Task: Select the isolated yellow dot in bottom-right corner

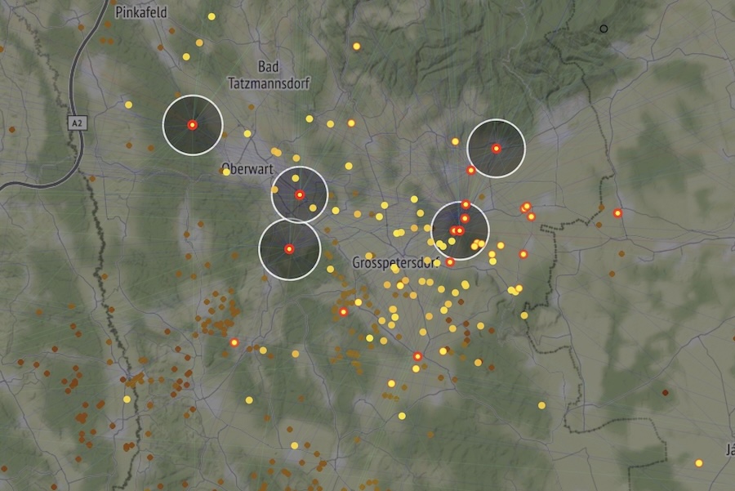Action: (699, 462)
